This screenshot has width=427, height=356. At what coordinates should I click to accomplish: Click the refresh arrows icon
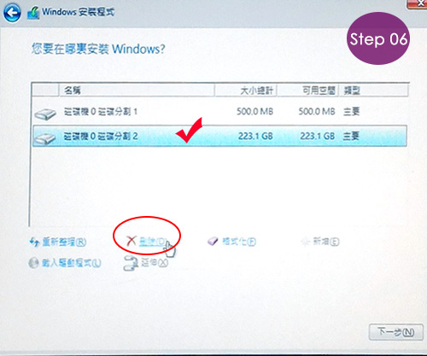[34, 242]
